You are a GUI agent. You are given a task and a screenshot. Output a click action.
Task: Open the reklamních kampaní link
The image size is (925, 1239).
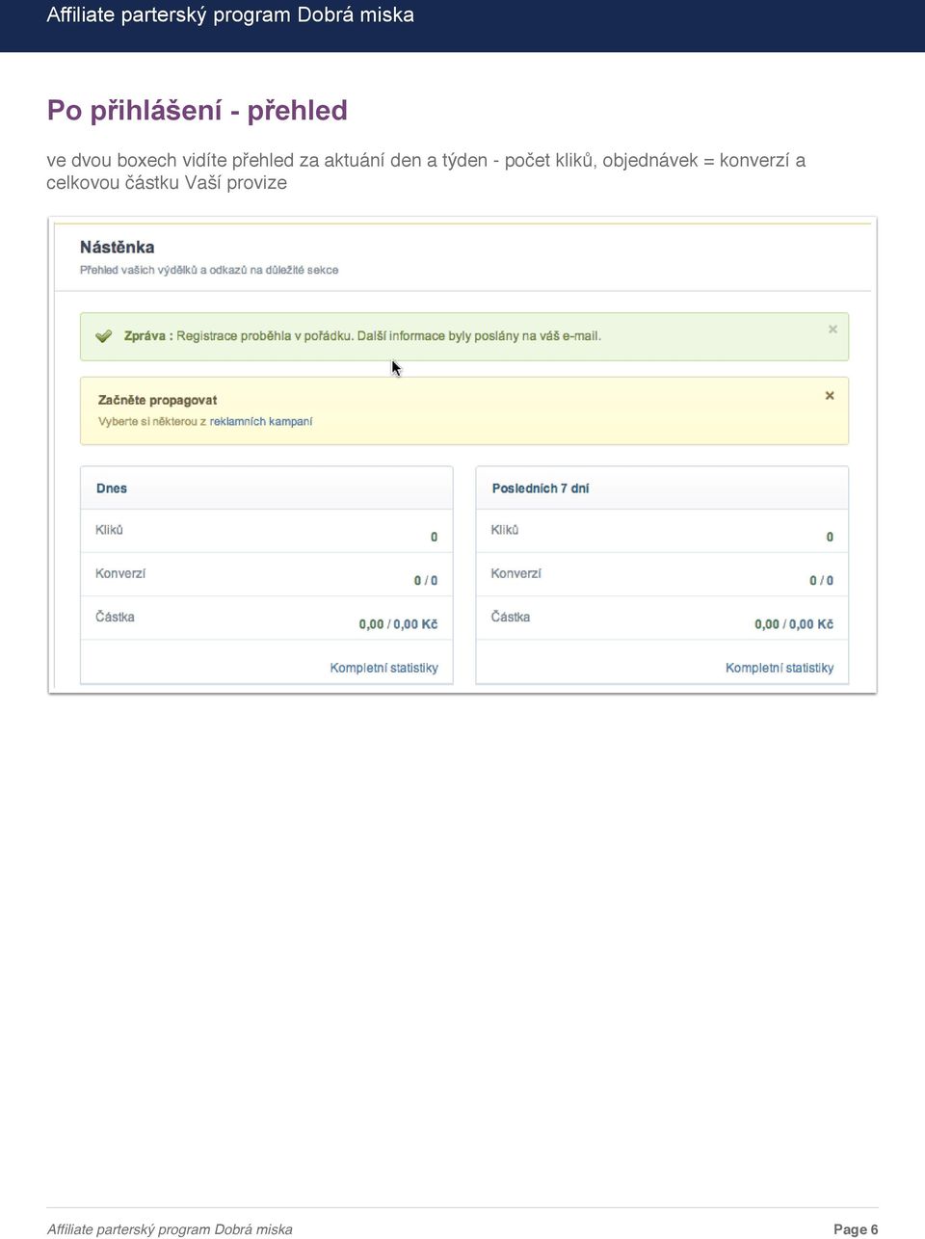[261, 422]
